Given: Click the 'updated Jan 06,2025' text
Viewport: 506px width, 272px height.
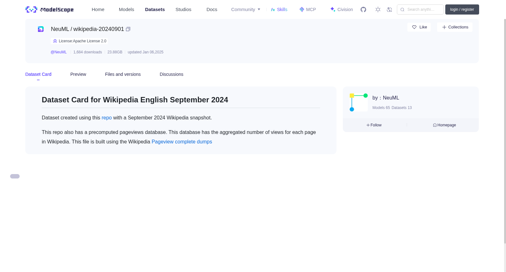Looking at the screenshot, I should point(145,52).
